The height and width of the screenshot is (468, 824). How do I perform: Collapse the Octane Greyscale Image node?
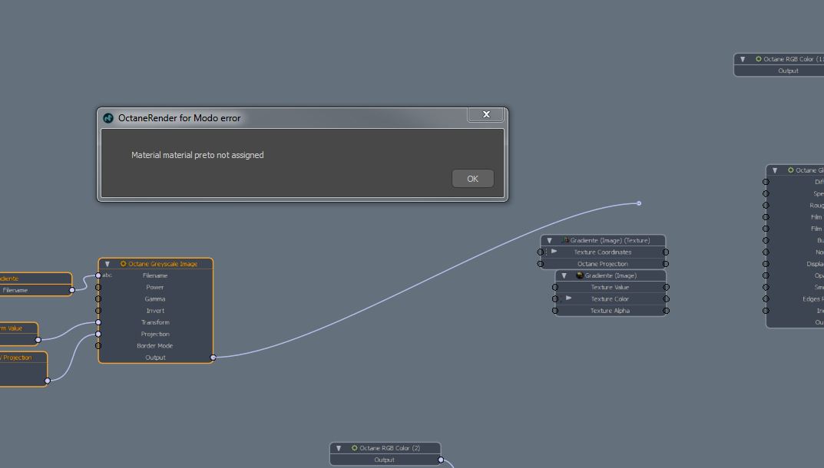click(x=108, y=264)
